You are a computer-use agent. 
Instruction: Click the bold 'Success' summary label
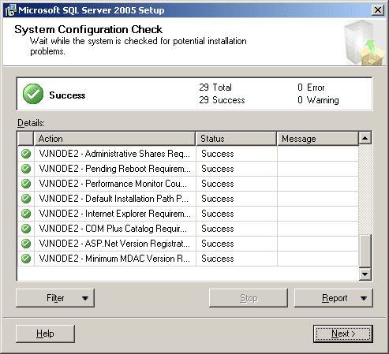pyautogui.click(x=67, y=95)
